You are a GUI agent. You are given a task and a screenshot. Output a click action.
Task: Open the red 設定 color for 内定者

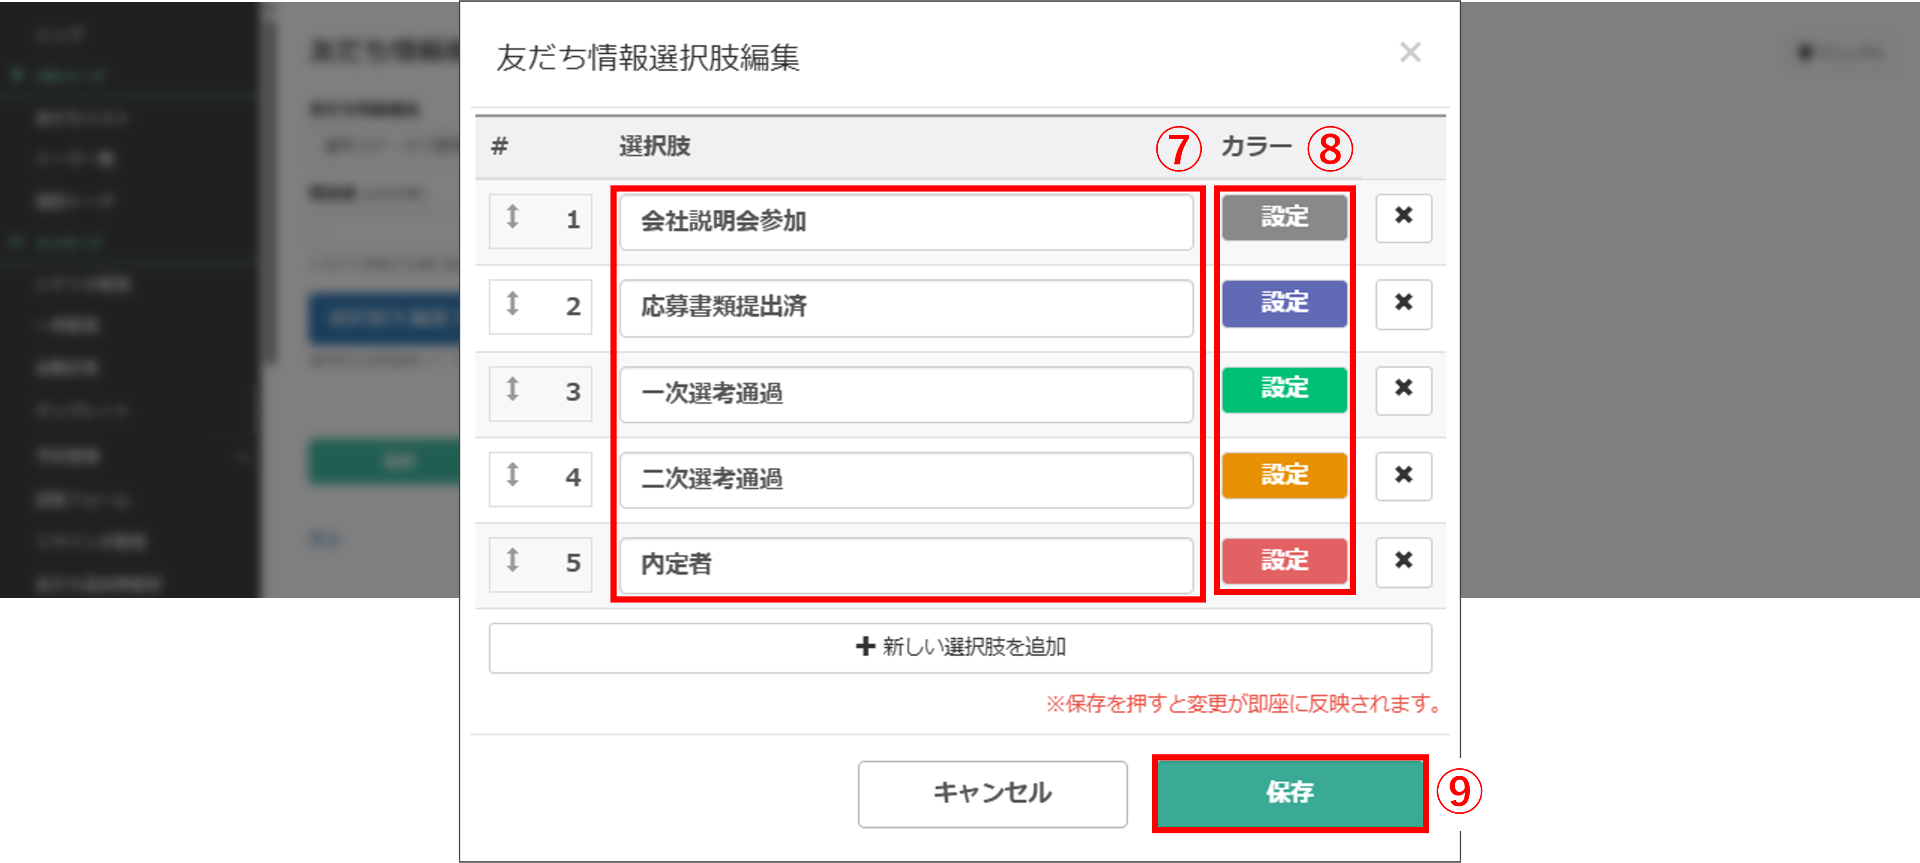(1283, 561)
